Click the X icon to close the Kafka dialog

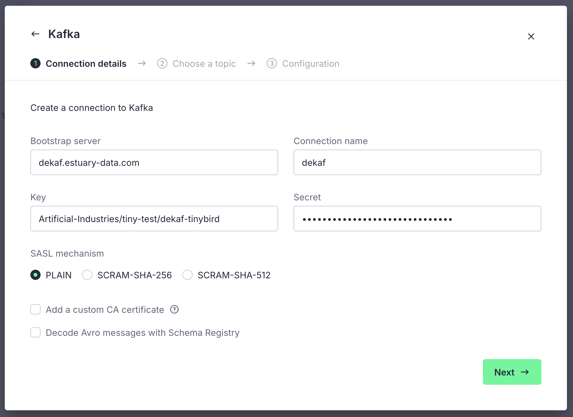pos(531,36)
